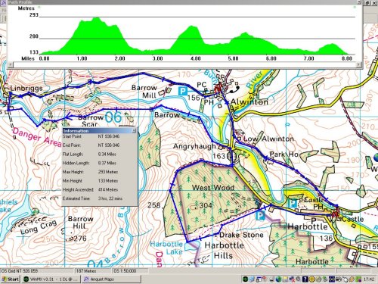
Task: Click the Low Alwinton label
Action: [269, 139]
